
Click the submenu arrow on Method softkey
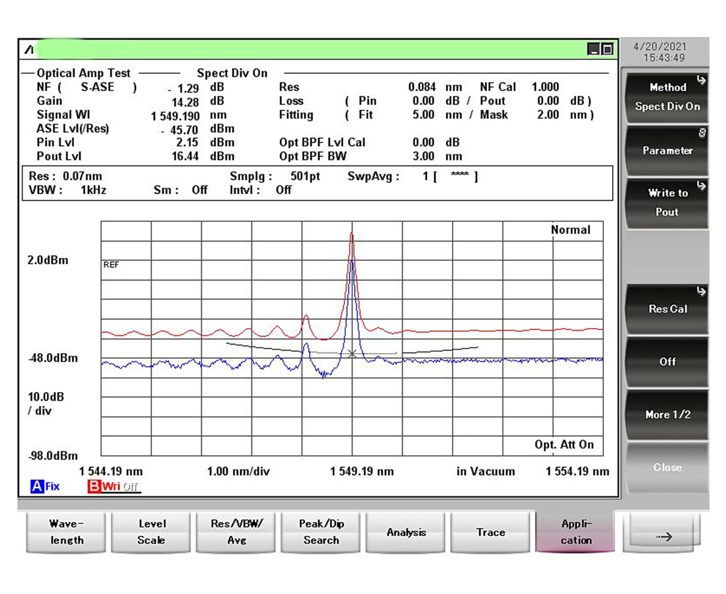point(701,81)
